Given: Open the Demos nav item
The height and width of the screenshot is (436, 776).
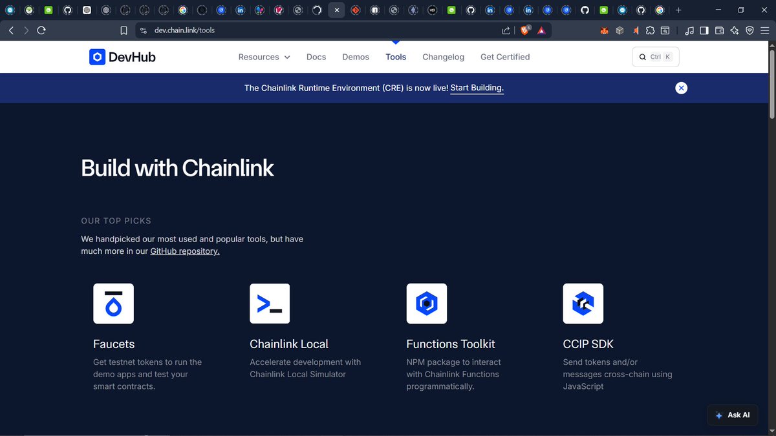Looking at the screenshot, I should [356, 57].
